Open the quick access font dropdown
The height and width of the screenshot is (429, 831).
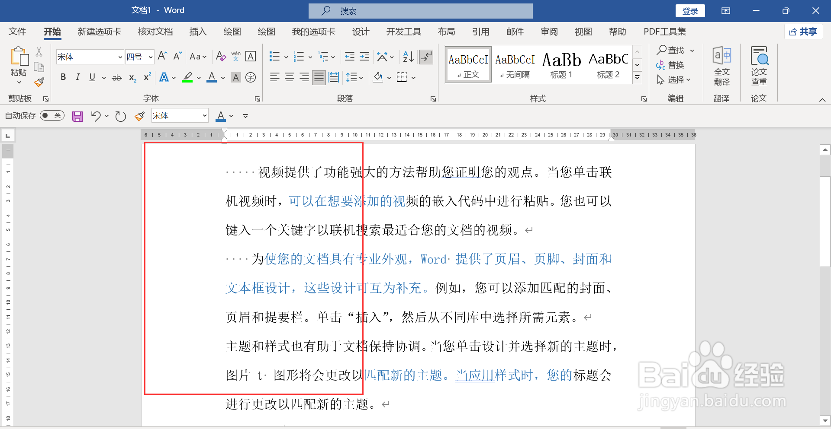[205, 116]
